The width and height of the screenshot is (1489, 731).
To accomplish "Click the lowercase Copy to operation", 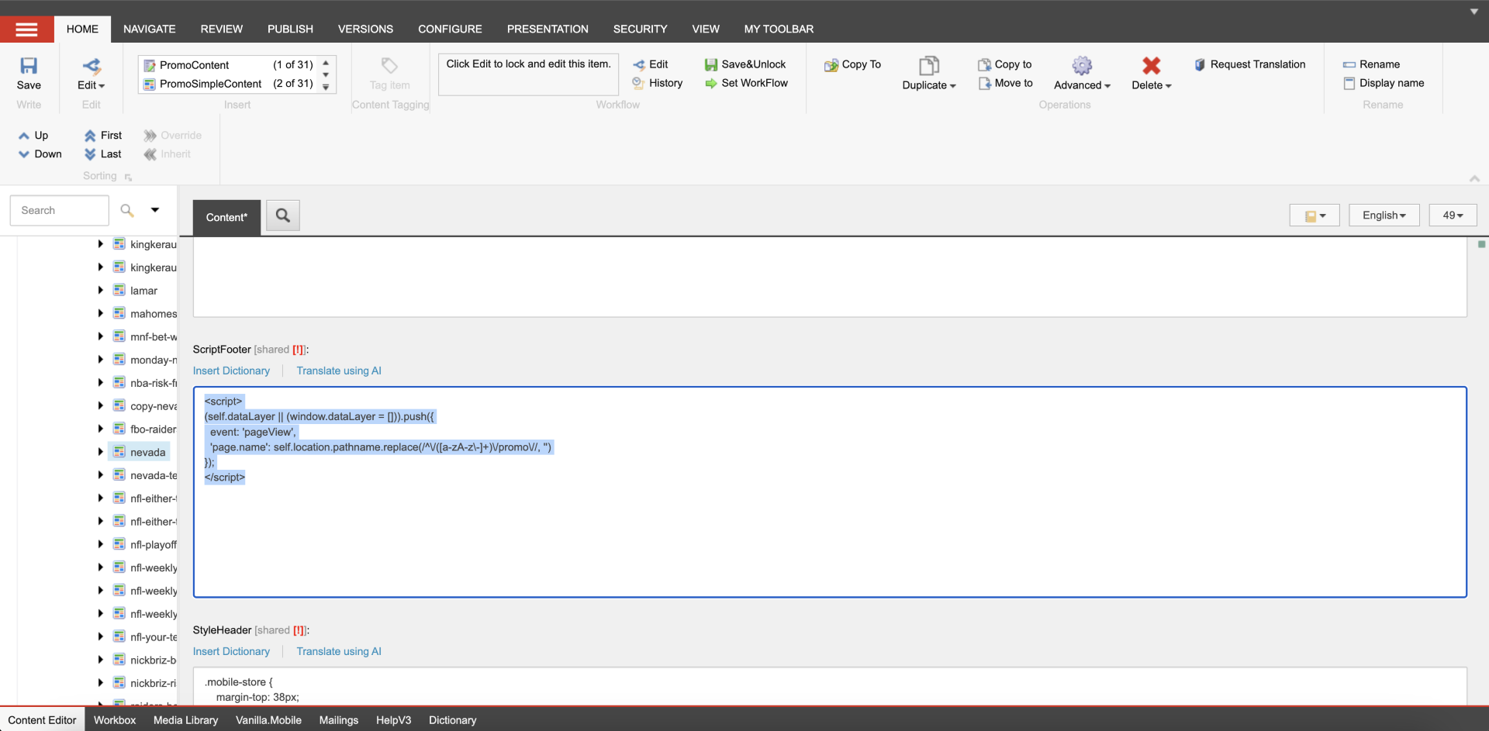I will coord(1004,64).
